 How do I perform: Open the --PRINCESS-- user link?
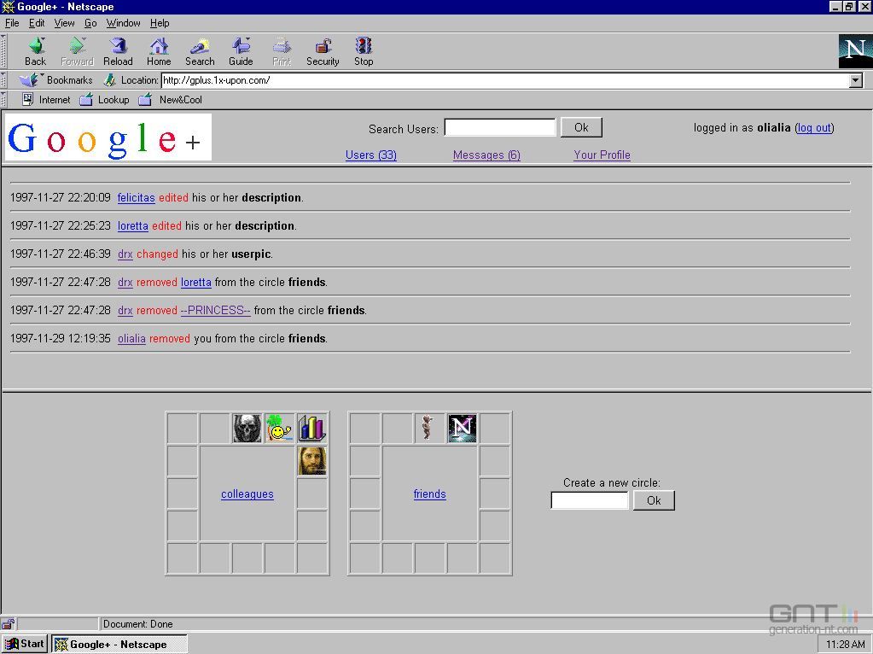215,310
